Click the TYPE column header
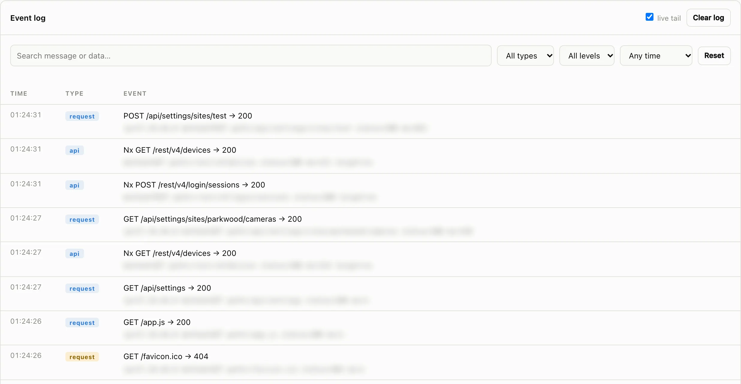Screen dimensions: 741x384 [x=74, y=94]
